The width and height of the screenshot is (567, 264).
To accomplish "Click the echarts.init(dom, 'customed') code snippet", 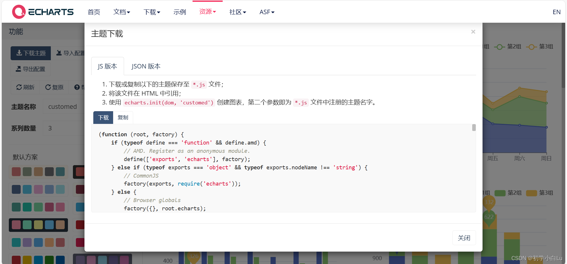I will (169, 103).
